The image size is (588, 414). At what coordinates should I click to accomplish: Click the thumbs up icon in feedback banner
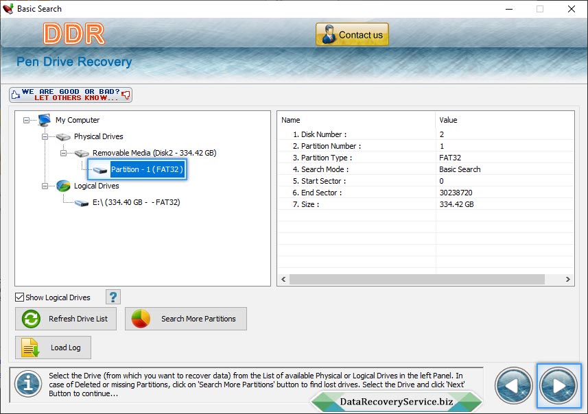[16, 95]
